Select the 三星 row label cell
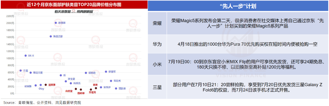Viewport: 329px width, 106px height. (x=157, y=87)
